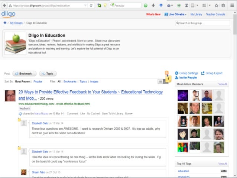Open the orange RSS feed icon
Image resolution: width=237 pixels, height=178 pixels.
pyautogui.click(x=166, y=73)
